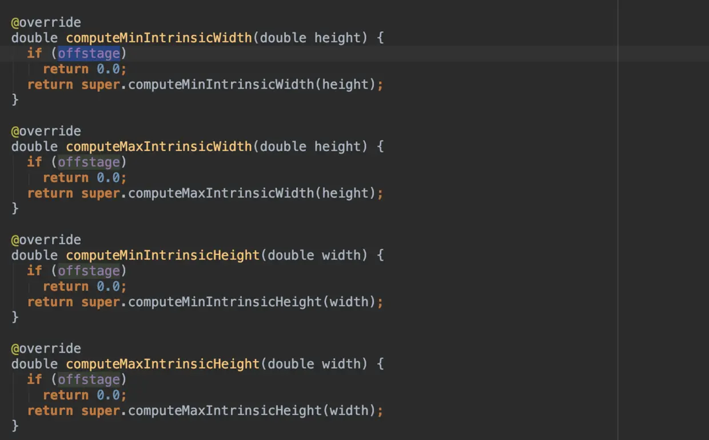Image resolution: width=709 pixels, height=440 pixels.
Task: Click the super.computeMinIntrinsicHeight(width) call
Action: point(228,302)
